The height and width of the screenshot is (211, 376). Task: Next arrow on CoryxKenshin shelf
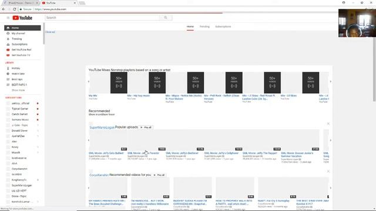pos(330,188)
